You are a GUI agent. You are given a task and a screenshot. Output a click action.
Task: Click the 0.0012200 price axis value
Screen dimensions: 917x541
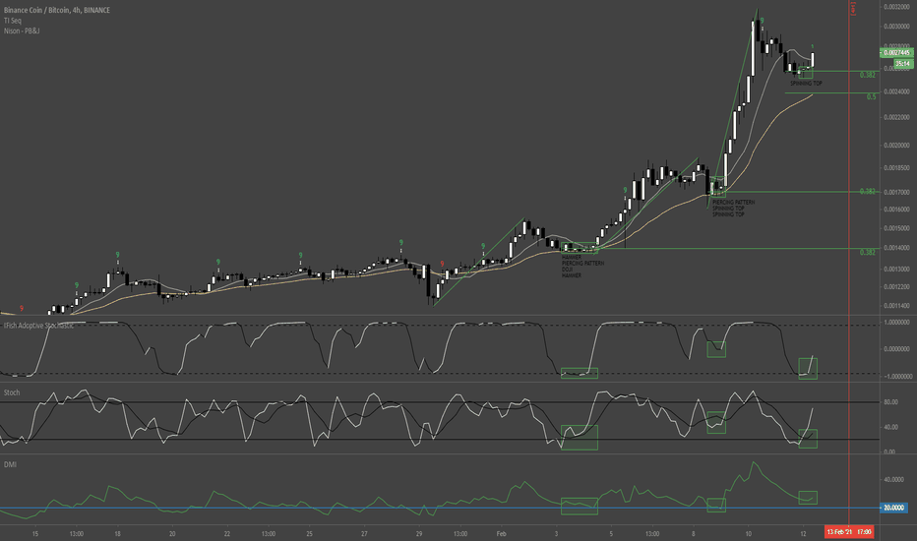click(896, 286)
